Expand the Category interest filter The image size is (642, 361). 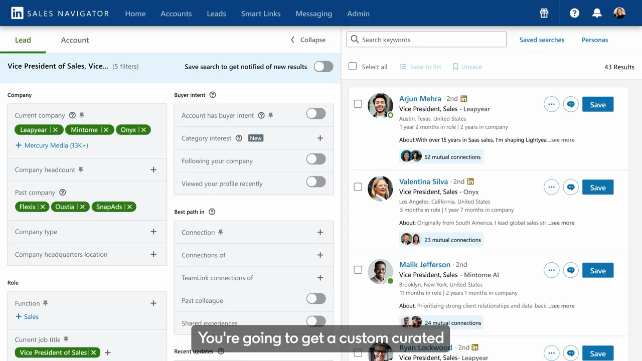[320, 138]
